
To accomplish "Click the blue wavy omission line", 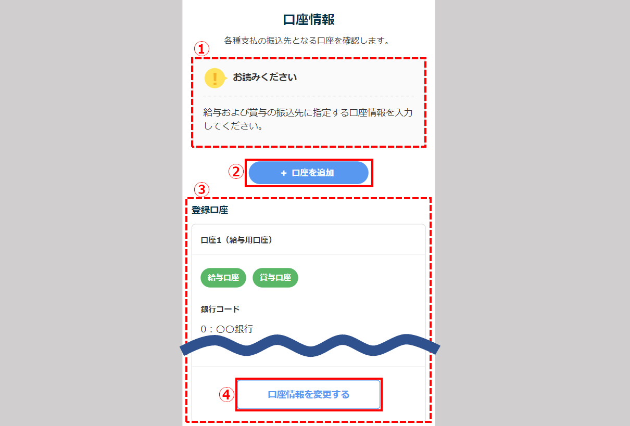I will [310, 345].
